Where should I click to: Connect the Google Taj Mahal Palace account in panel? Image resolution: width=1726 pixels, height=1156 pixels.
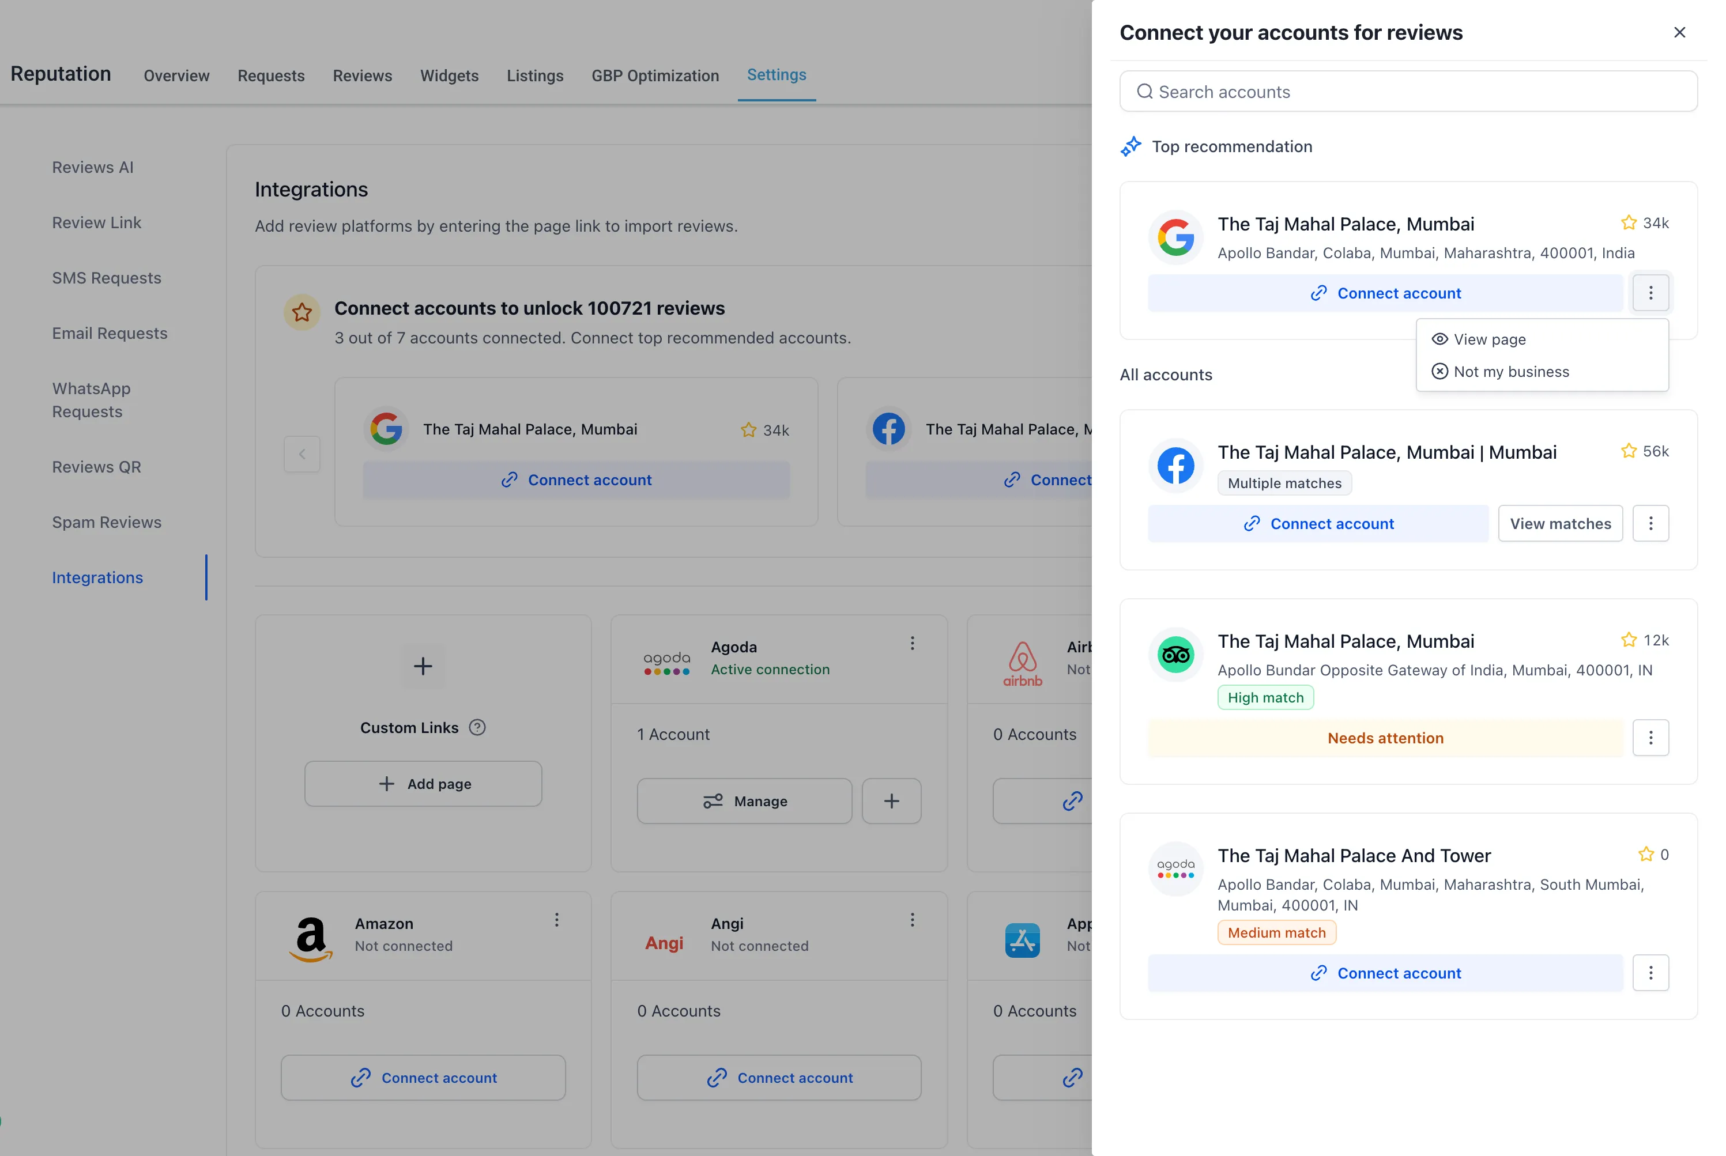[x=1385, y=293]
